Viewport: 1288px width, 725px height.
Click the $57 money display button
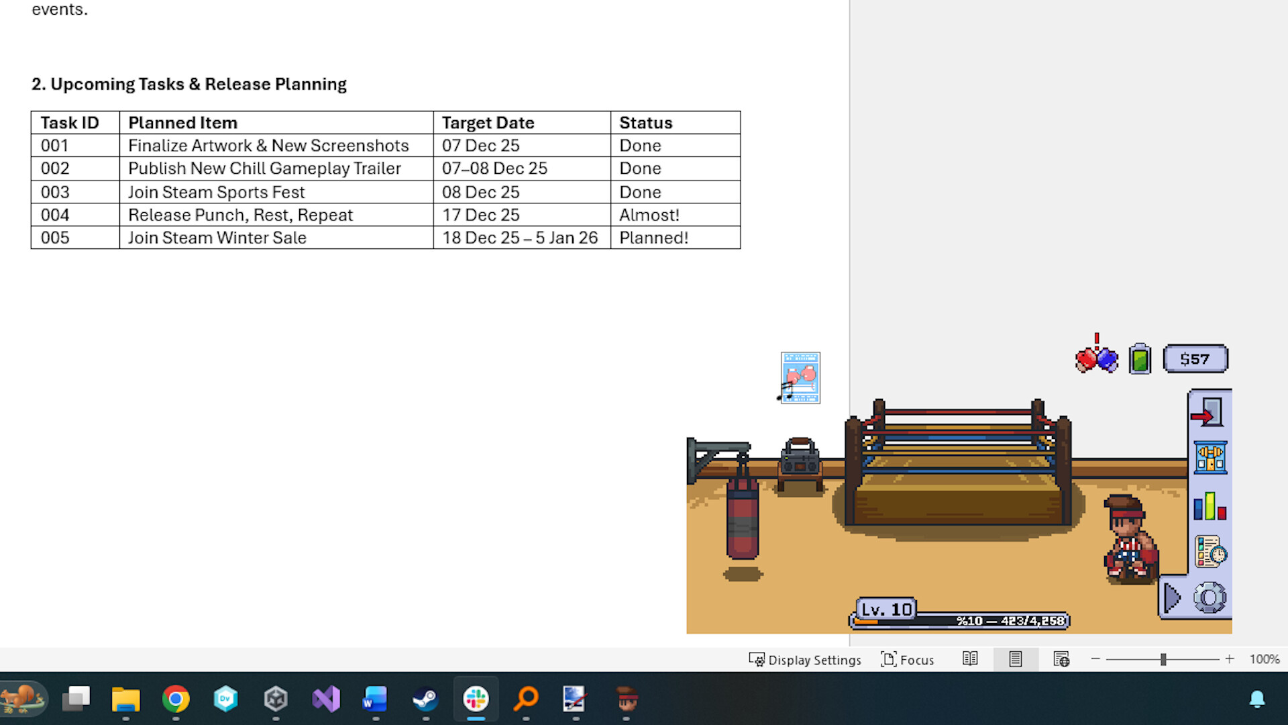point(1195,358)
